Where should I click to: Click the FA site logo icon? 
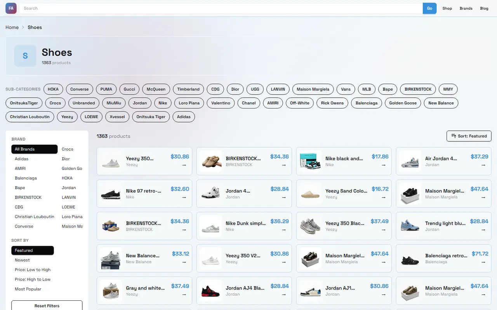click(11, 8)
